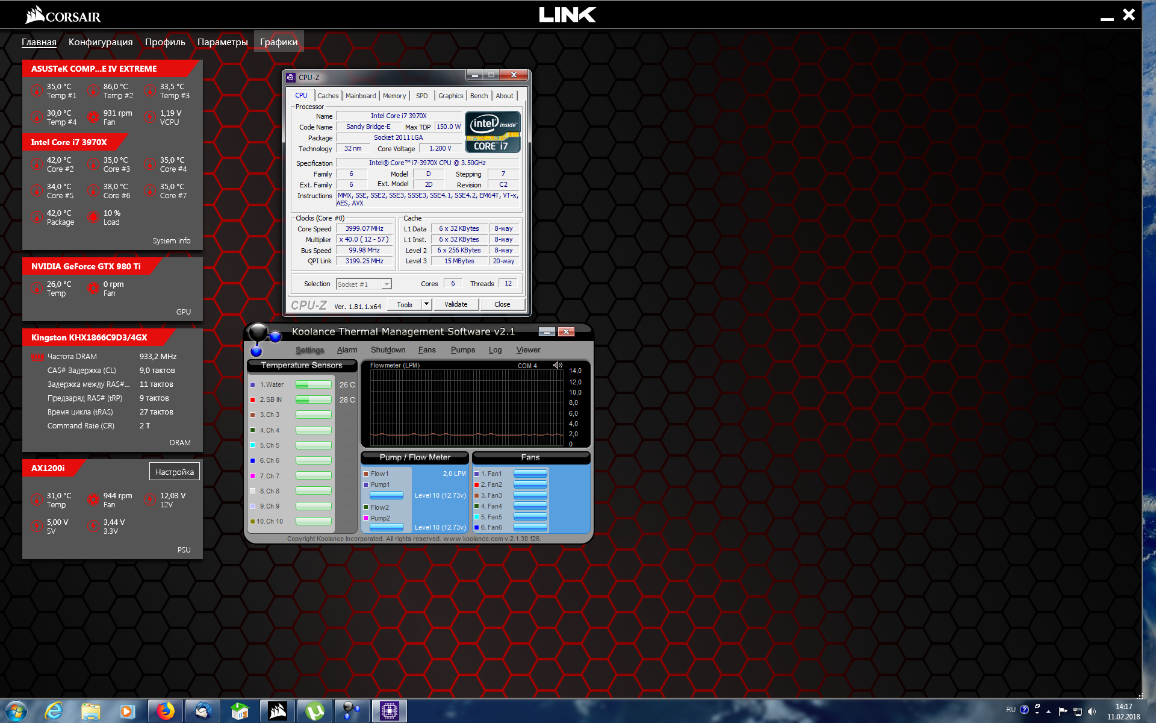Screen dimensions: 1156x723
Task: Toggle the 1.Water sensor color square
Action: pos(253,384)
